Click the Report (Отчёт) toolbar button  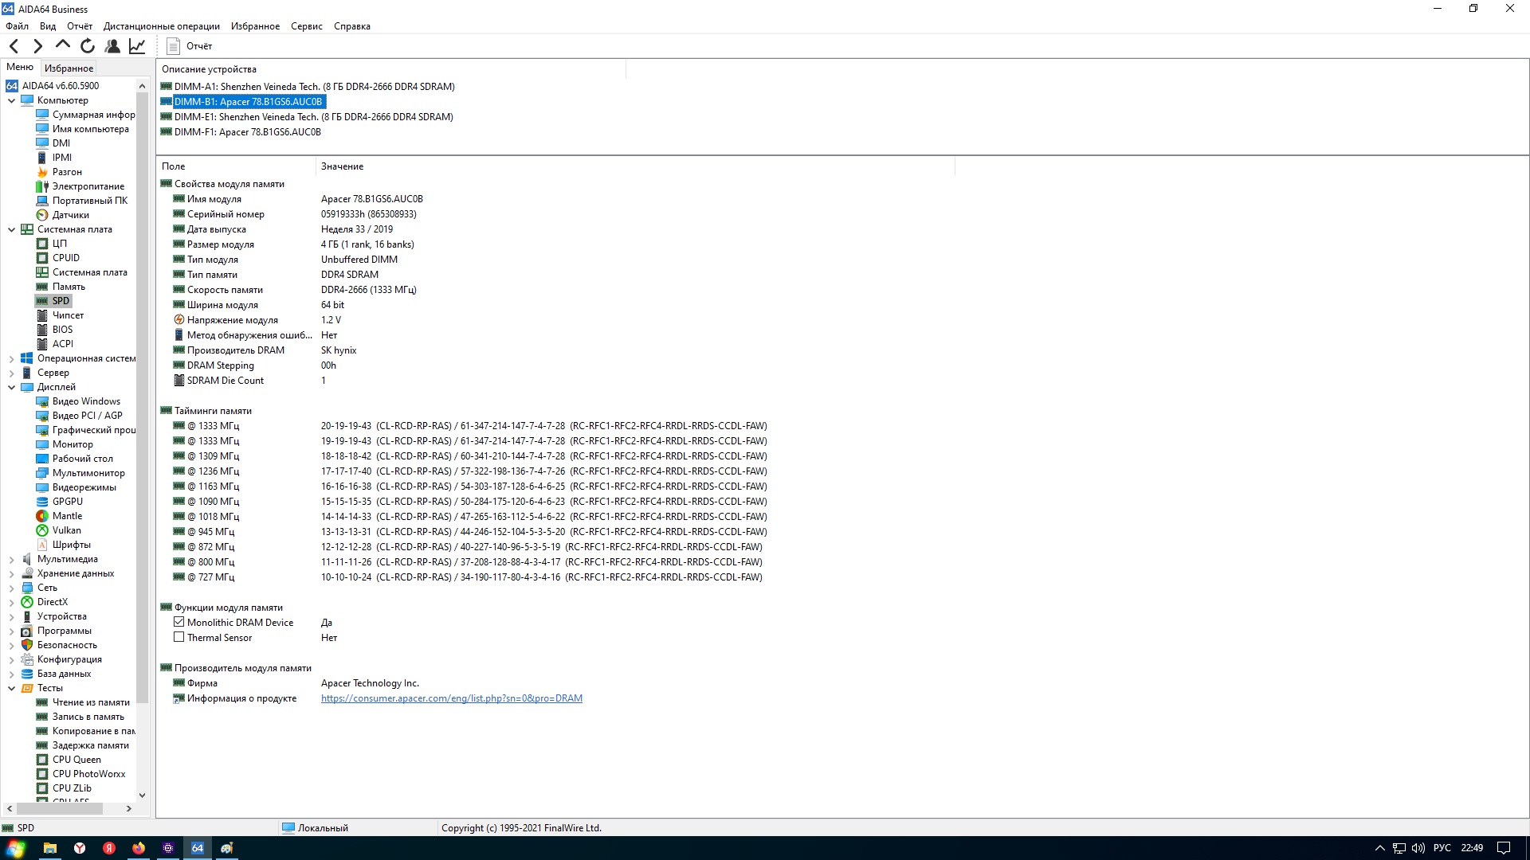click(190, 46)
